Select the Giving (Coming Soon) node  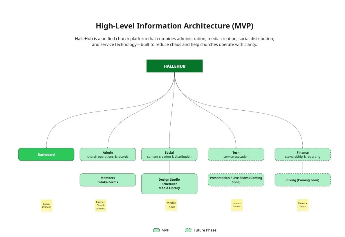pos(303,180)
